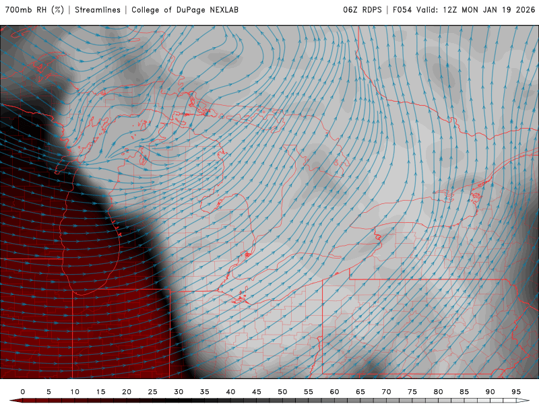Click the "25" label on the color scale
The image size is (539, 404).
153,392
